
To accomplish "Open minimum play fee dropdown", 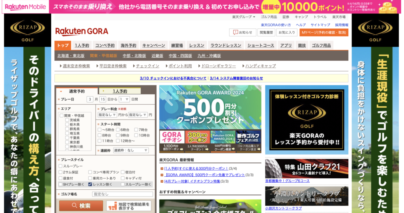I will (x=107, y=115).
